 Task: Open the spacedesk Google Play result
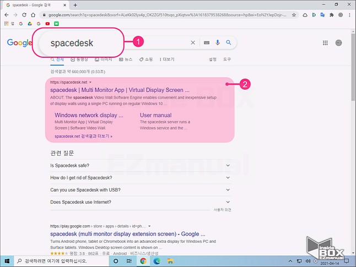(x=128, y=234)
